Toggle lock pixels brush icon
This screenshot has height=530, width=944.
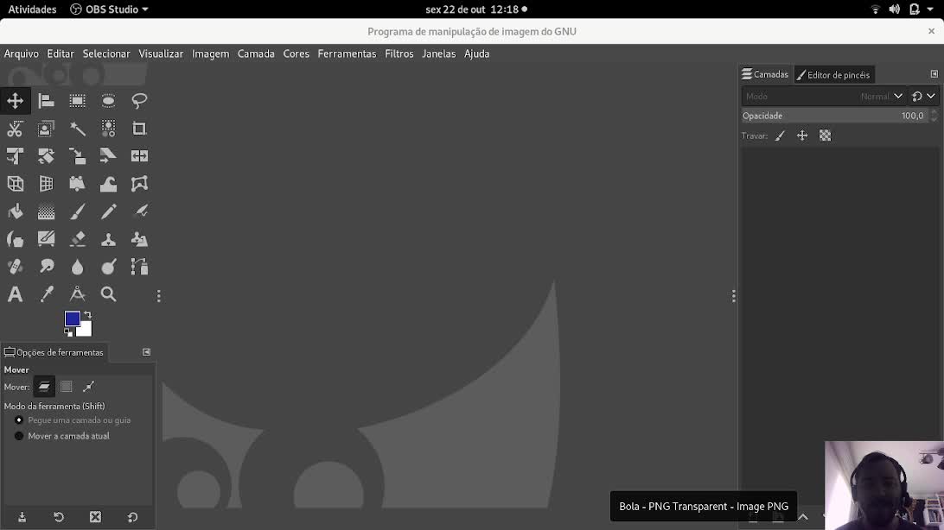tap(781, 136)
